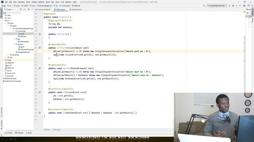Open the Build menu
The height and width of the screenshot is (142, 254).
click(x=48, y=2)
